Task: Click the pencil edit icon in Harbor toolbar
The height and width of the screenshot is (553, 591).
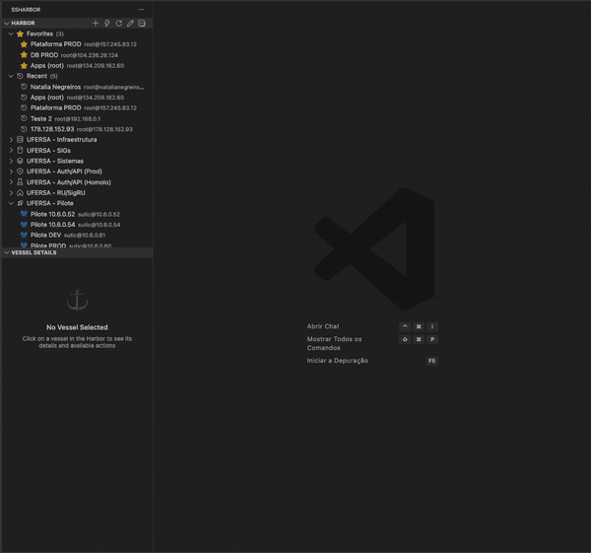Action: (x=130, y=24)
